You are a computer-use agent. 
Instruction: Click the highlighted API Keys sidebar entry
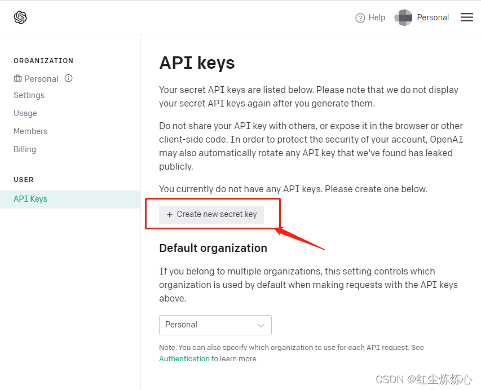point(30,199)
